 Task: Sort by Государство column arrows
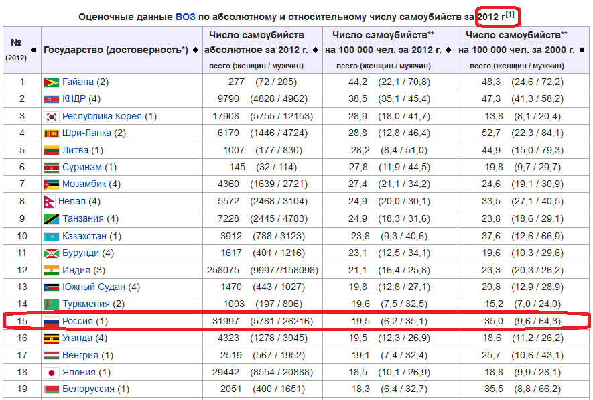pyautogui.click(x=194, y=50)
